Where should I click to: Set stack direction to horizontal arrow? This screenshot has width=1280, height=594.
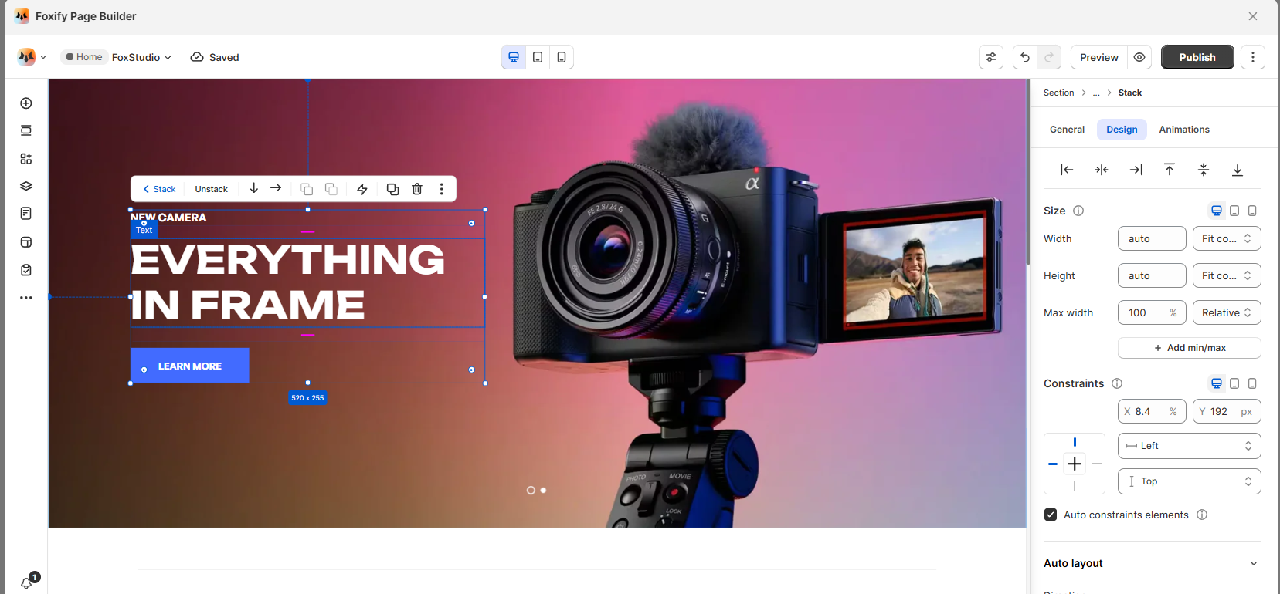click(x=276, y=188)
